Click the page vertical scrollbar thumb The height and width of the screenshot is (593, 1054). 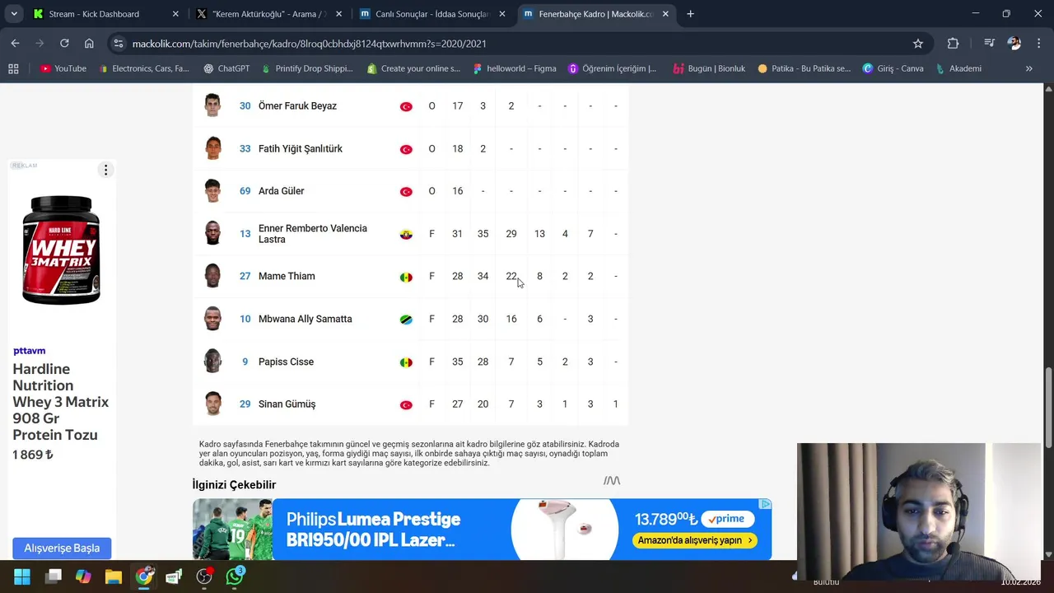[x=1048, y=408]
